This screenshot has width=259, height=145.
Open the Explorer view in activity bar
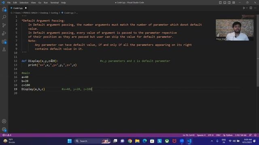point(4,9)
